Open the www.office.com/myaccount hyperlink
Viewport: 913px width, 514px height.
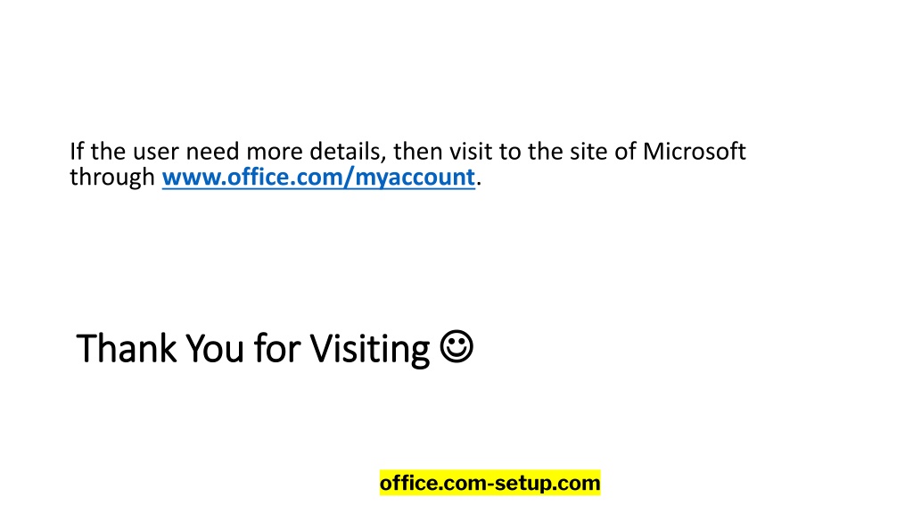[318, 178]
